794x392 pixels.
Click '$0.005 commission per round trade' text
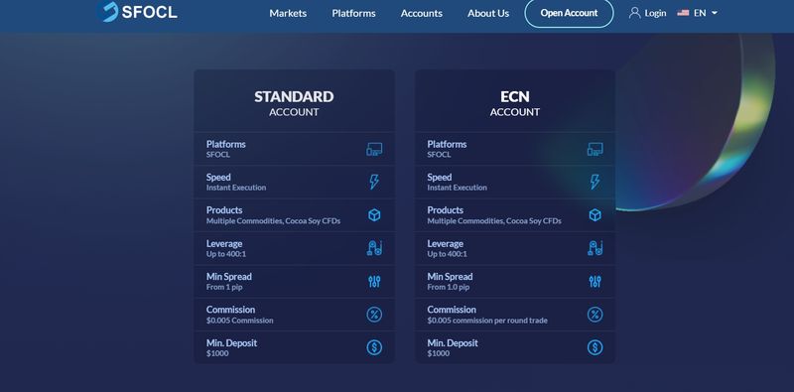tap(487, 321)
